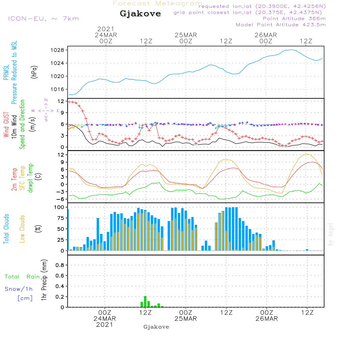This screenshot has height=338, width=338.
Task: Select the "50" cloud cover tick label
Action: click(x=61, y=229)
